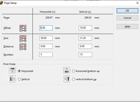Click the Horizontal (x): column header
Image resolution: width=140 pixels, height=102 pixels.
click(x=48, y=12)
